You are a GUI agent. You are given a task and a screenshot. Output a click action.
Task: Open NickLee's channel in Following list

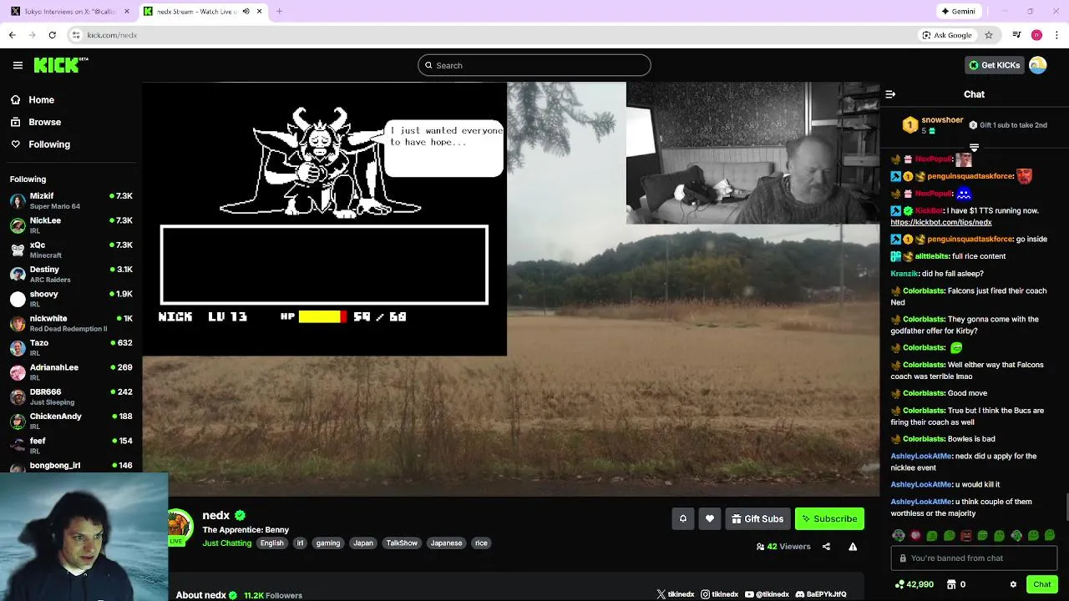71,225
